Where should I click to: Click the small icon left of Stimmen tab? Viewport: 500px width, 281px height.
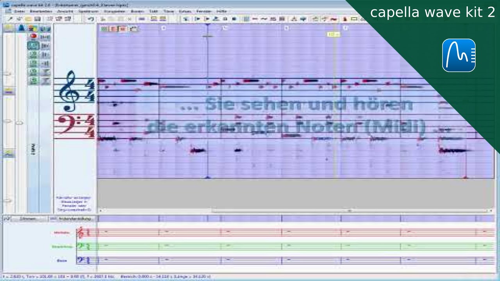7,219
